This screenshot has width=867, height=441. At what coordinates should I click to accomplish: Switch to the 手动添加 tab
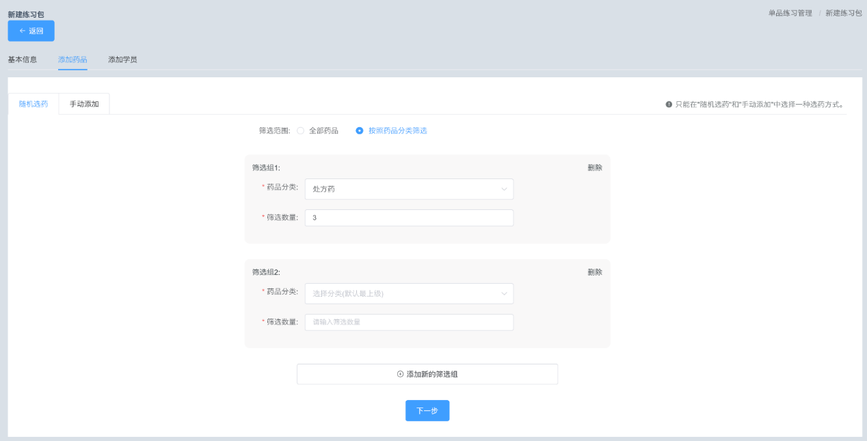click(84, 104)
